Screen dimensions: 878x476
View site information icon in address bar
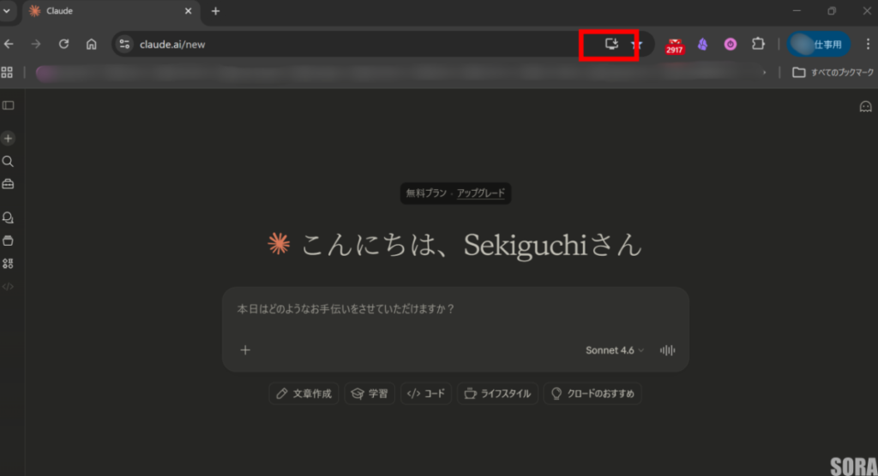click(x=124, y=45)
